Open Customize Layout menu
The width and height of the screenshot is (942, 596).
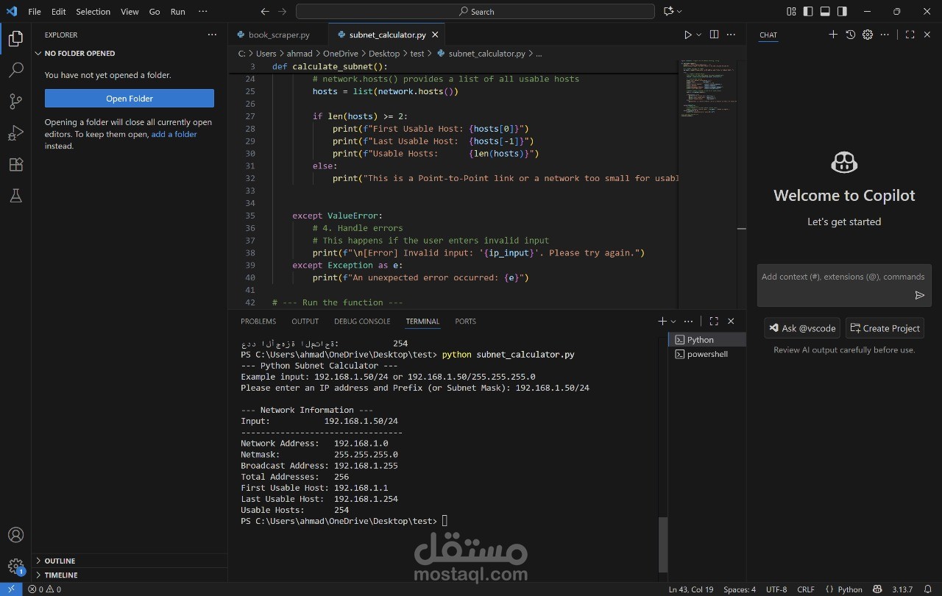pyautogui.click(x=791, y=11)
